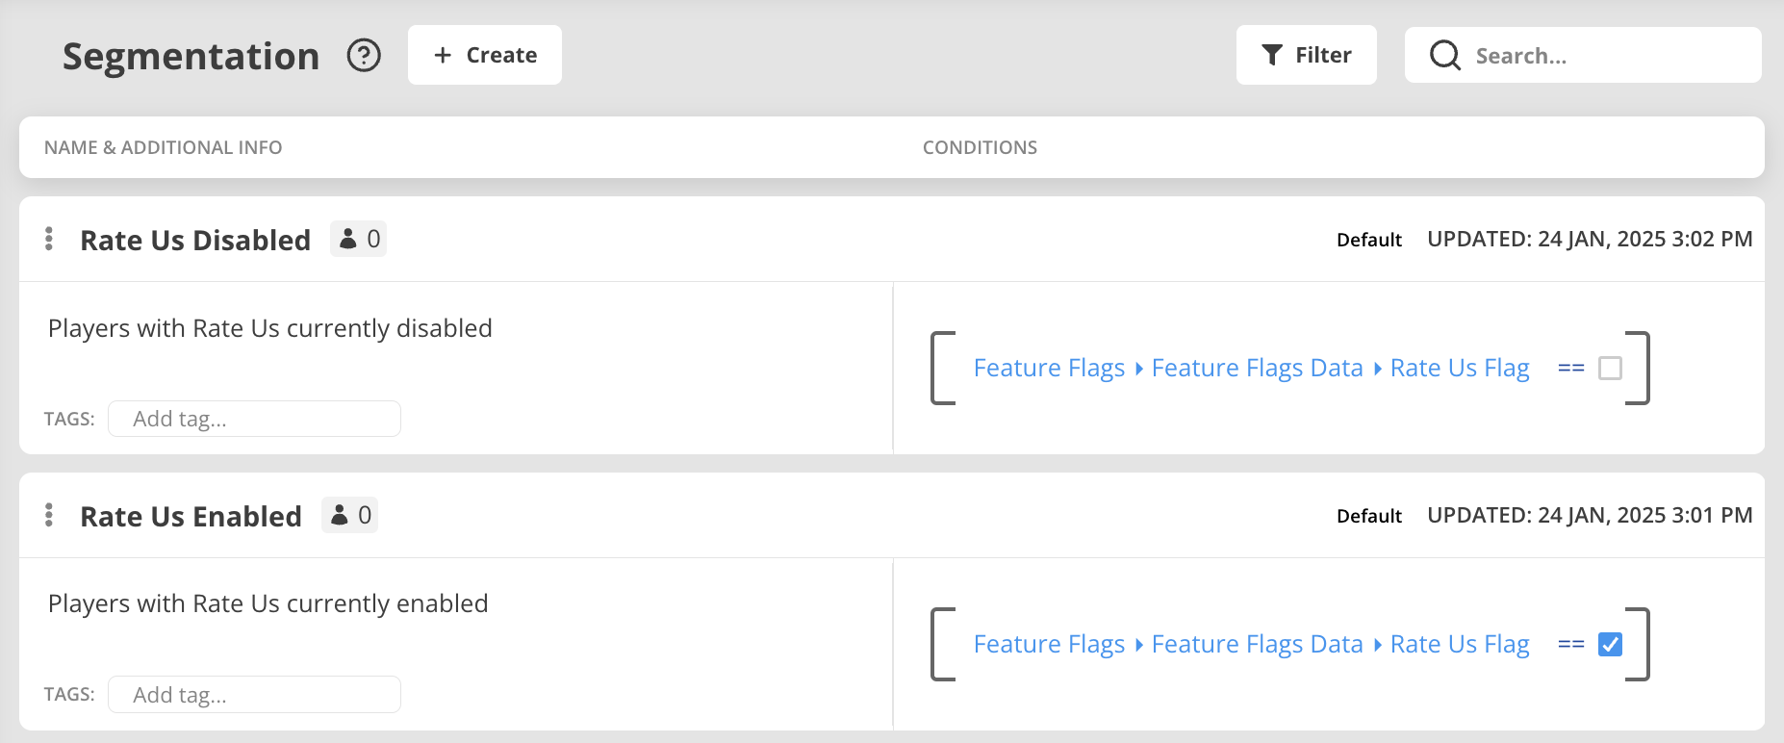Click the player count icon for Rate Us Disabled

tap(348, 239)
